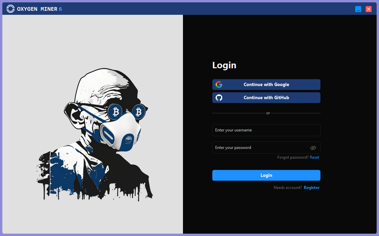Click the 'OXYGEN MINER 6' title text
The width and height of the screenshot is (379, 236).
(x=39, y=9)
